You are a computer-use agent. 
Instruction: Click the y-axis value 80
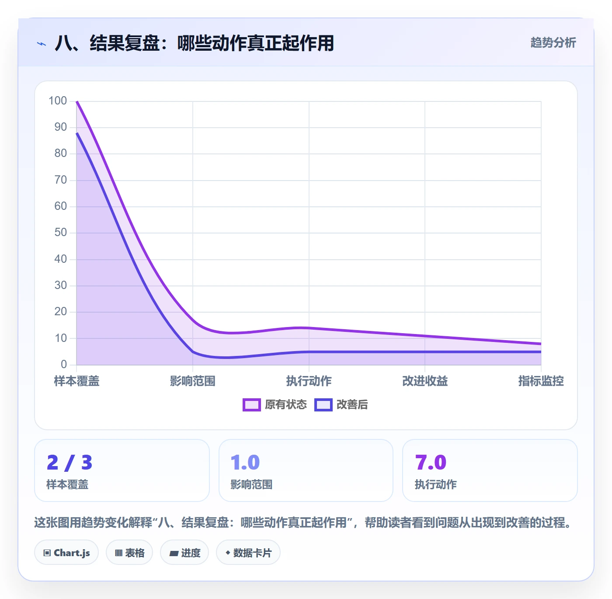click(x=61, y=153)
